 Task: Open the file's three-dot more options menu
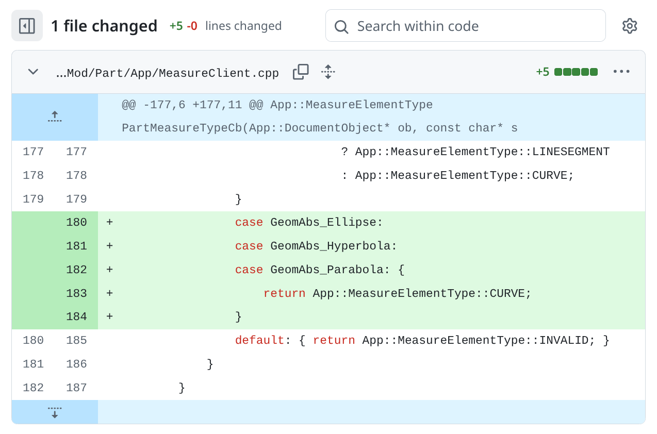(x=621, y=72)
